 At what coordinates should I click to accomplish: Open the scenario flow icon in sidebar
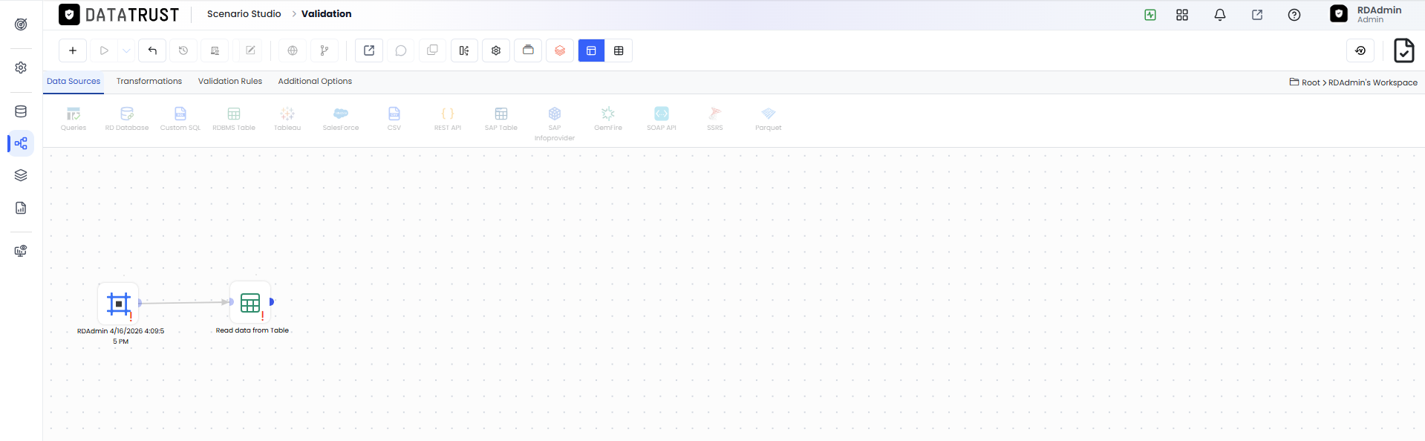click(x=21, y=143)
